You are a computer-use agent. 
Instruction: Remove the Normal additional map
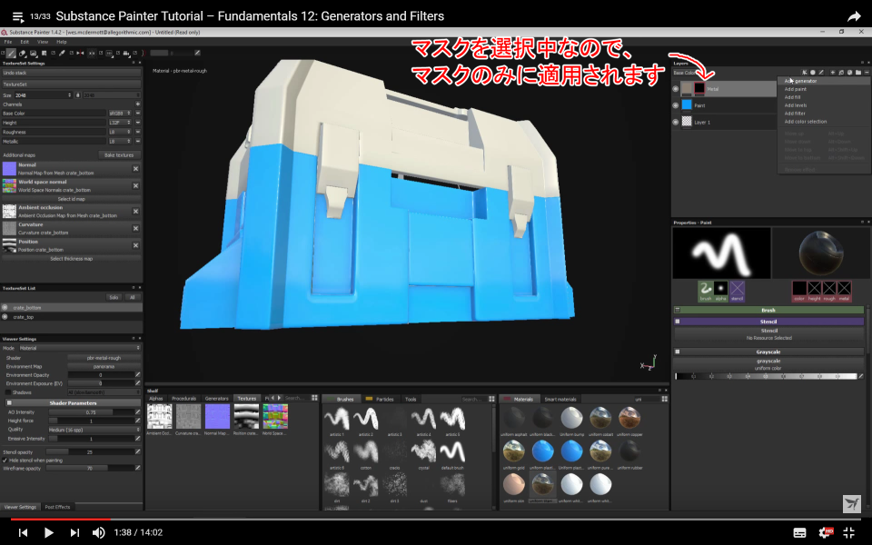135,169
